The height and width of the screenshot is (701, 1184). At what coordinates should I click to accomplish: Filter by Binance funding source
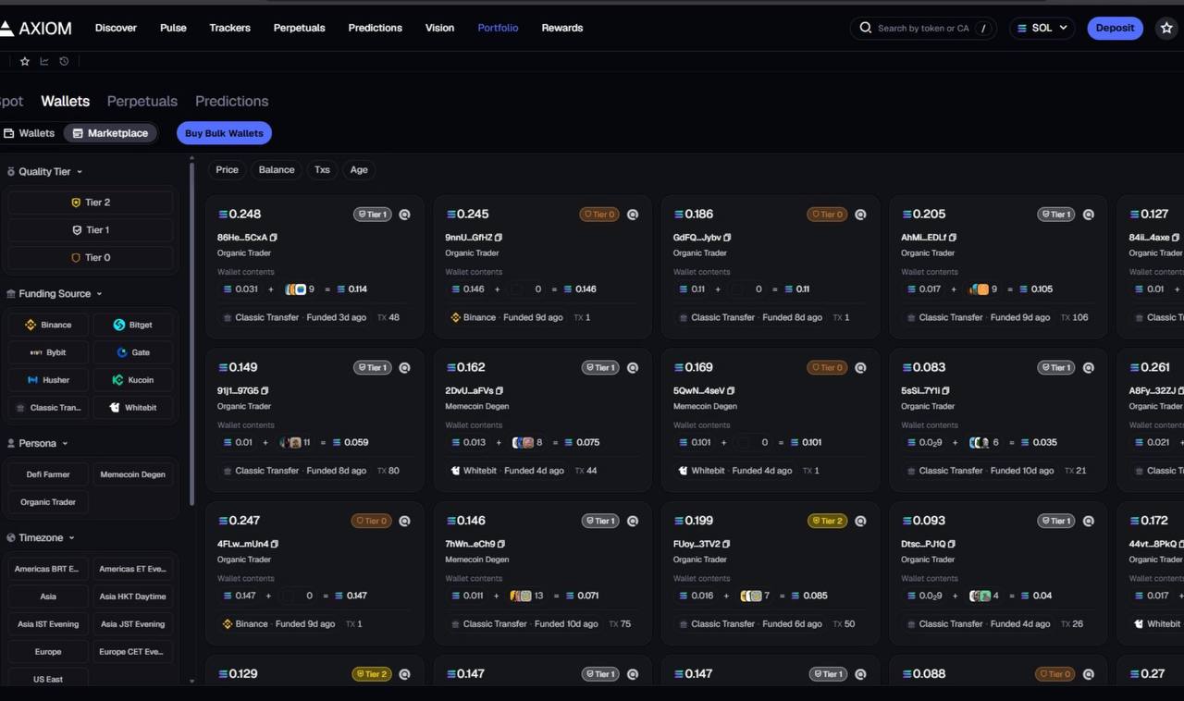click(48, 325)
